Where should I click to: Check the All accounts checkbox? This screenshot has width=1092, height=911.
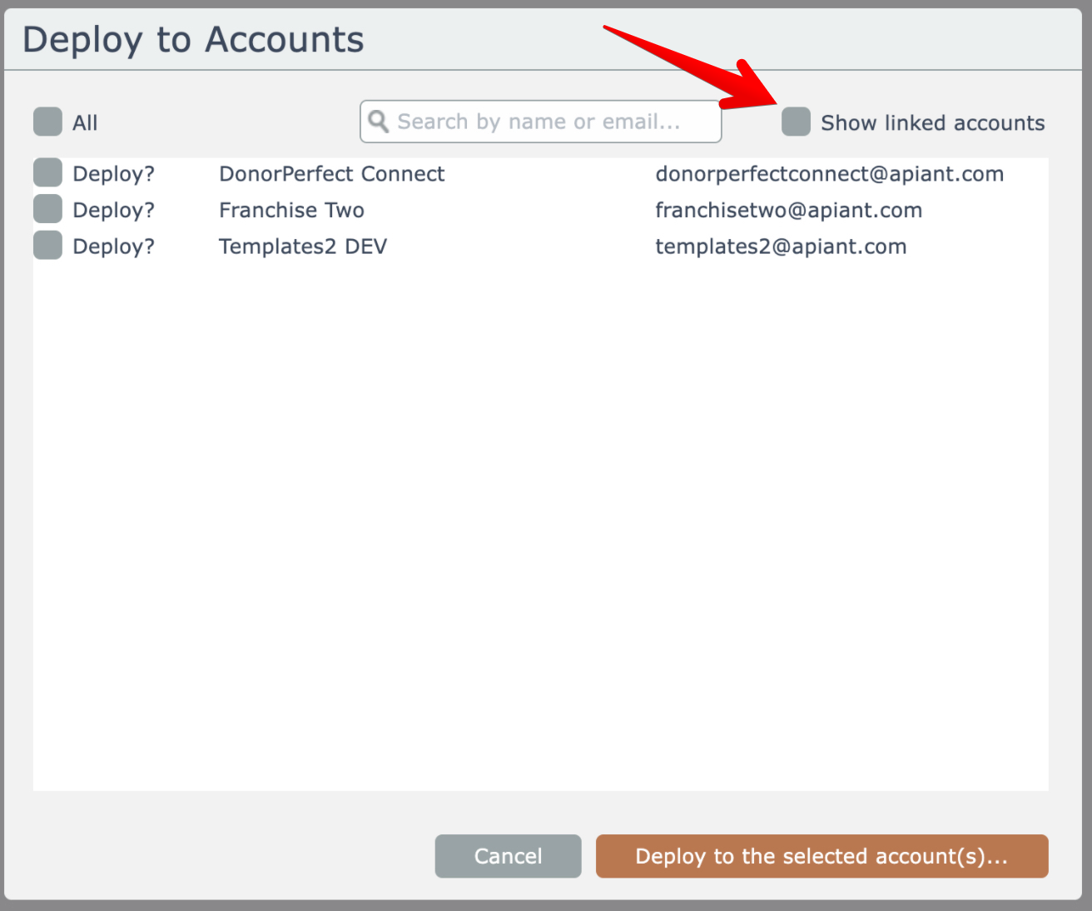click(47, 122)
